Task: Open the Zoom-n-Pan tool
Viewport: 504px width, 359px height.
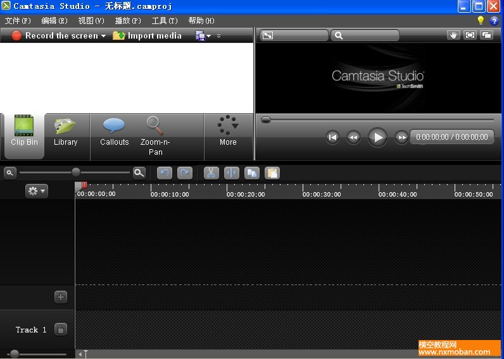Action: click(x=155, y=135)
